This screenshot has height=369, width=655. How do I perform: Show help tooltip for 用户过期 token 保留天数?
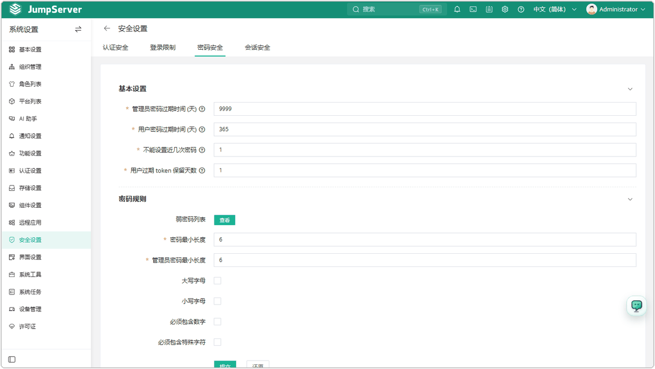click(202, 171)
